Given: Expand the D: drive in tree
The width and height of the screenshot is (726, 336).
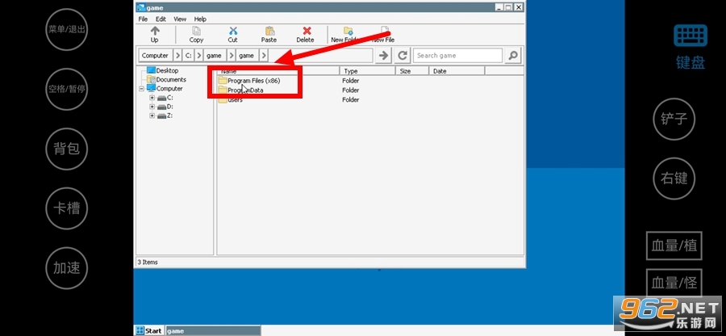Looking at the screenshot, I should [x=152, y=107].
